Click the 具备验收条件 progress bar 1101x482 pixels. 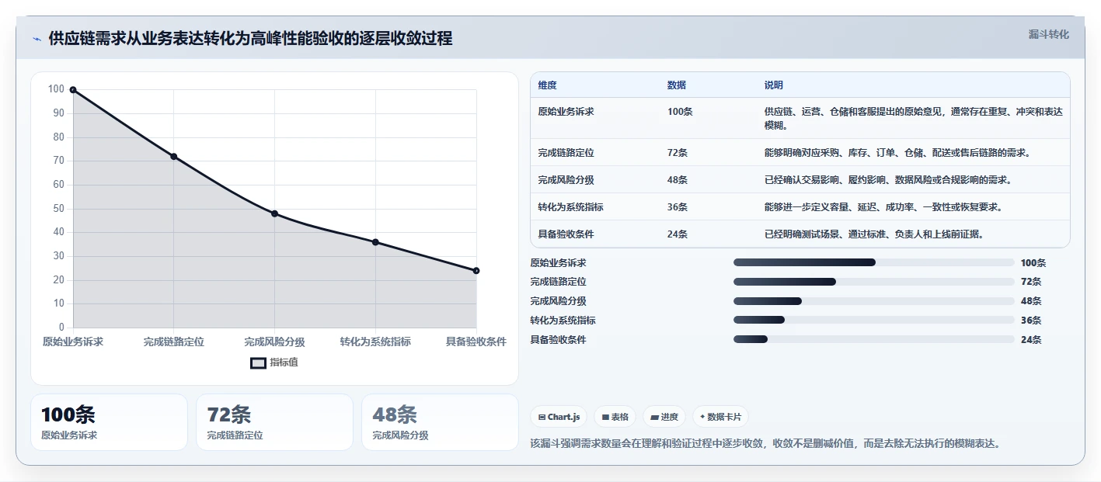click(874, 339)
